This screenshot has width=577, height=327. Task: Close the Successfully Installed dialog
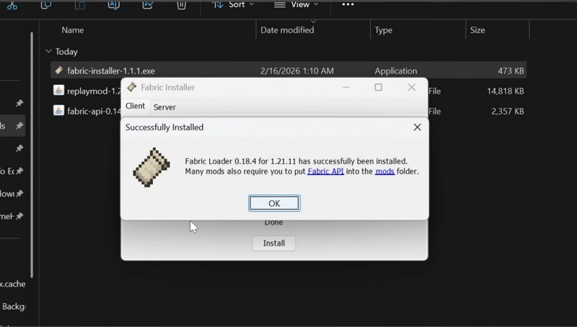(417, 127)
